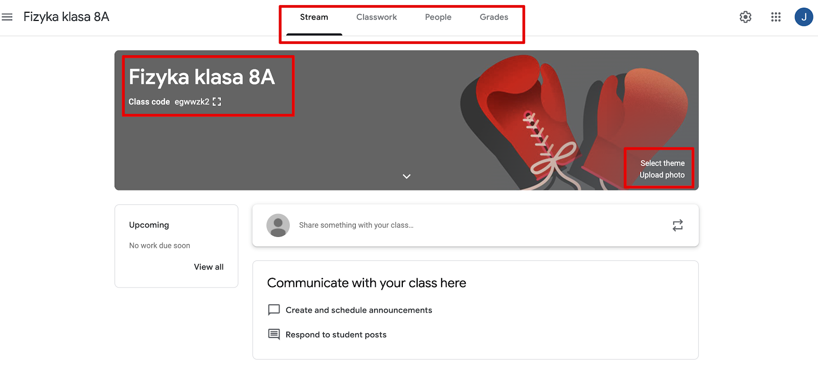The height and width of the screenshot is (383, 818).
Task: Click the student posts comment icon
Action: 274,334
